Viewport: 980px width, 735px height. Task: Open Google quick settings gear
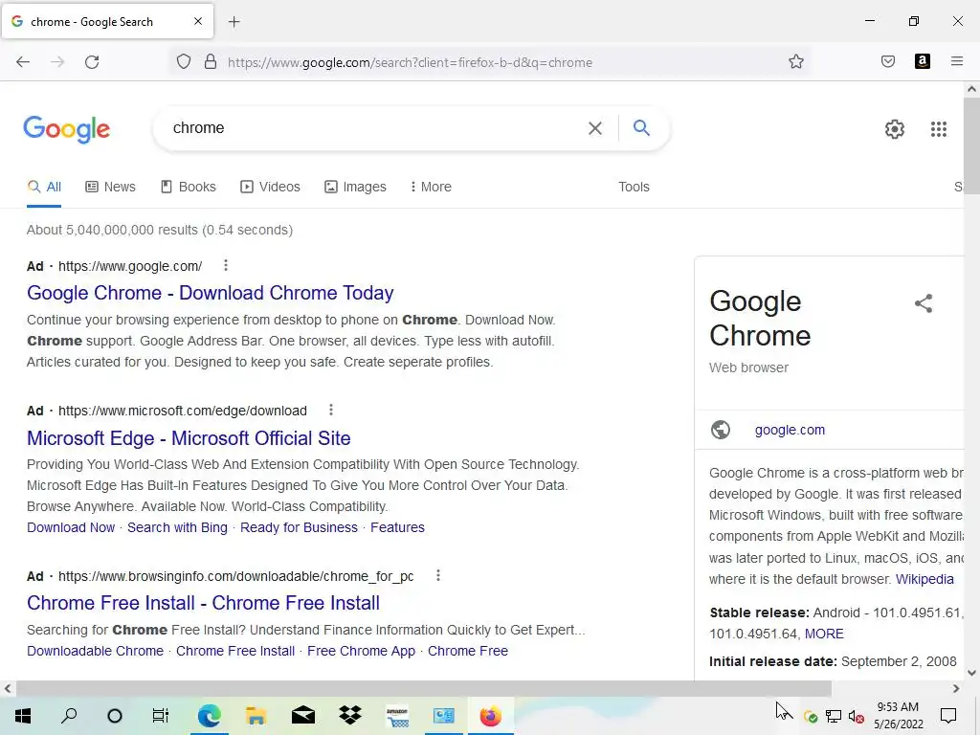pyautogui.click(x=895, y=129)
